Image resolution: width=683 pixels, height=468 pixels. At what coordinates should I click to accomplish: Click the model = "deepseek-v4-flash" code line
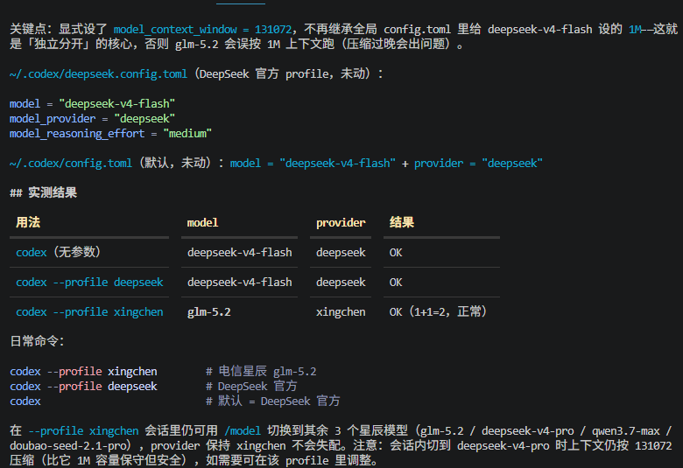click(x=92, y=104)
